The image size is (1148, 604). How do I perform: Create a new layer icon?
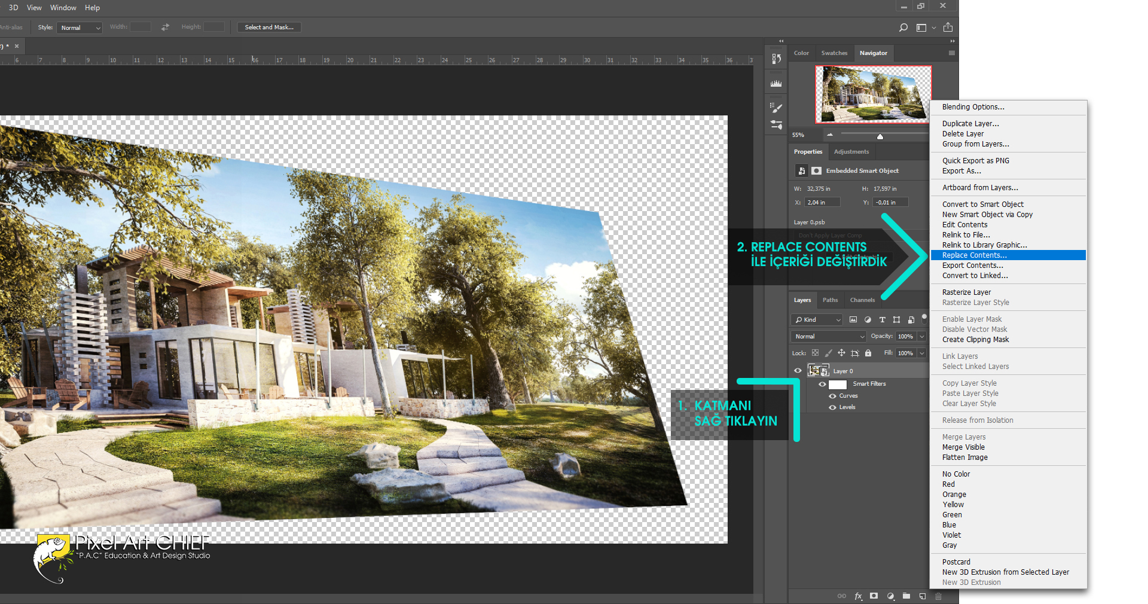923,596
